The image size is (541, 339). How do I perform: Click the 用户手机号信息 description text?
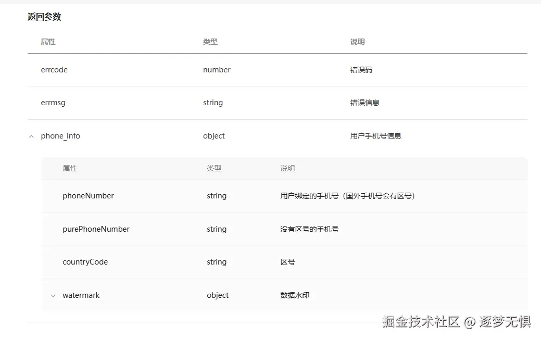pyautogui.click(x=376, y=136)
